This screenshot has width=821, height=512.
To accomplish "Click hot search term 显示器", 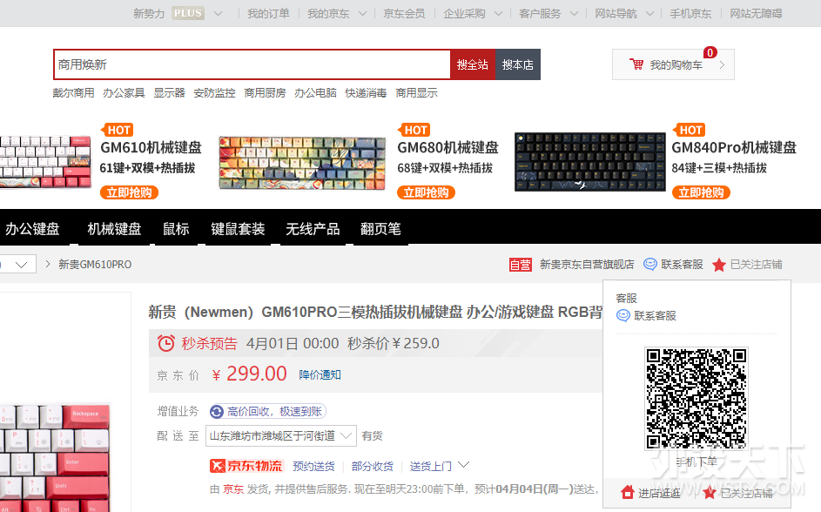I will pyautogui.click(x=170, y=93).
